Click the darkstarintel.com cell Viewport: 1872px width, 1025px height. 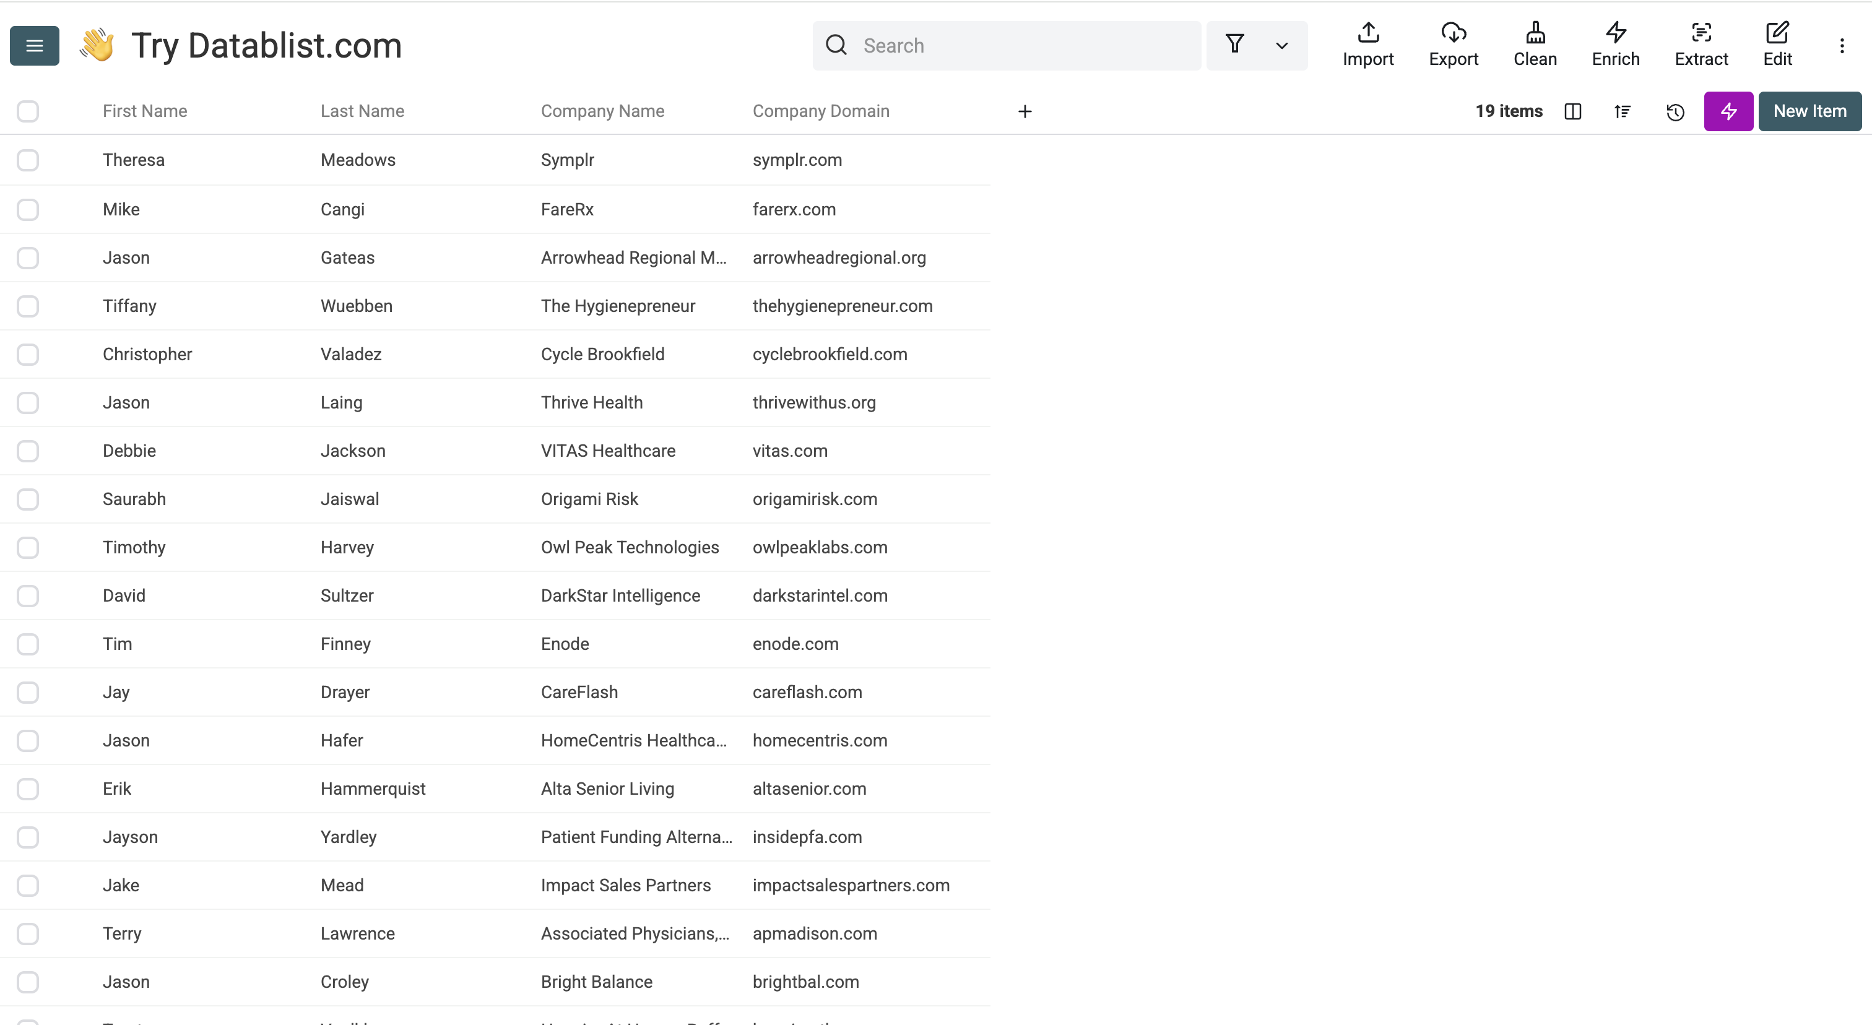820,595
